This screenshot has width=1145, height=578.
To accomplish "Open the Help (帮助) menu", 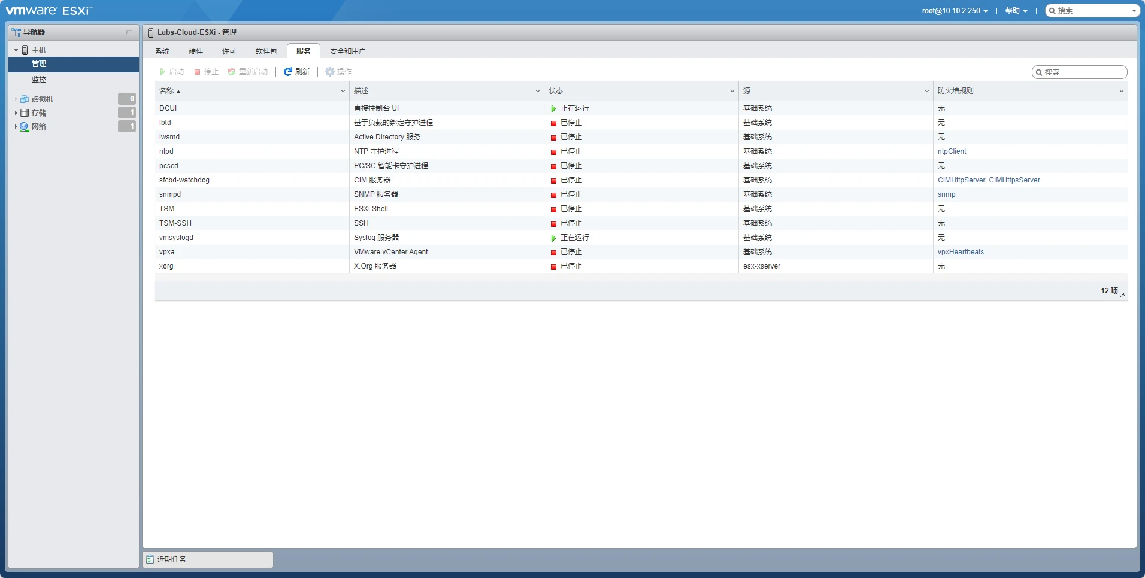I will [x=1016, y=11].
